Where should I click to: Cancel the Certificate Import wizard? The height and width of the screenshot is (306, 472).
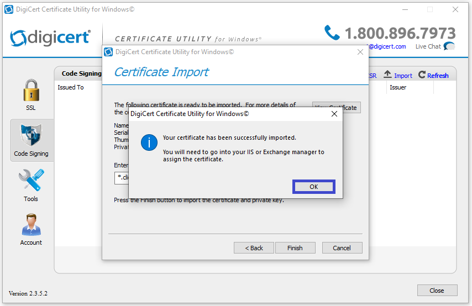(342, 248)
